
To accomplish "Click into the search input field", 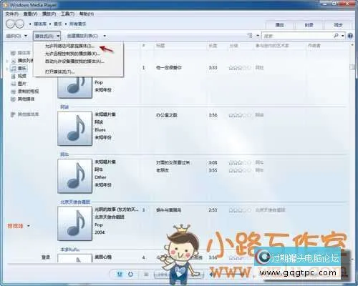I will pyautogui.click(x=297, y=36).
